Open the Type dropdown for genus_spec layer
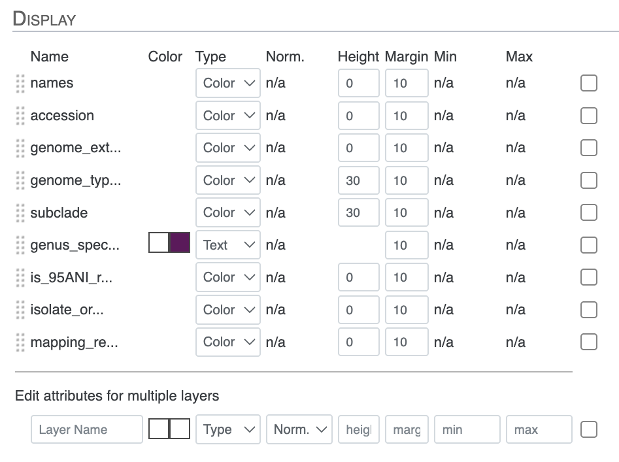619x462 pixels. click(227, 245)
